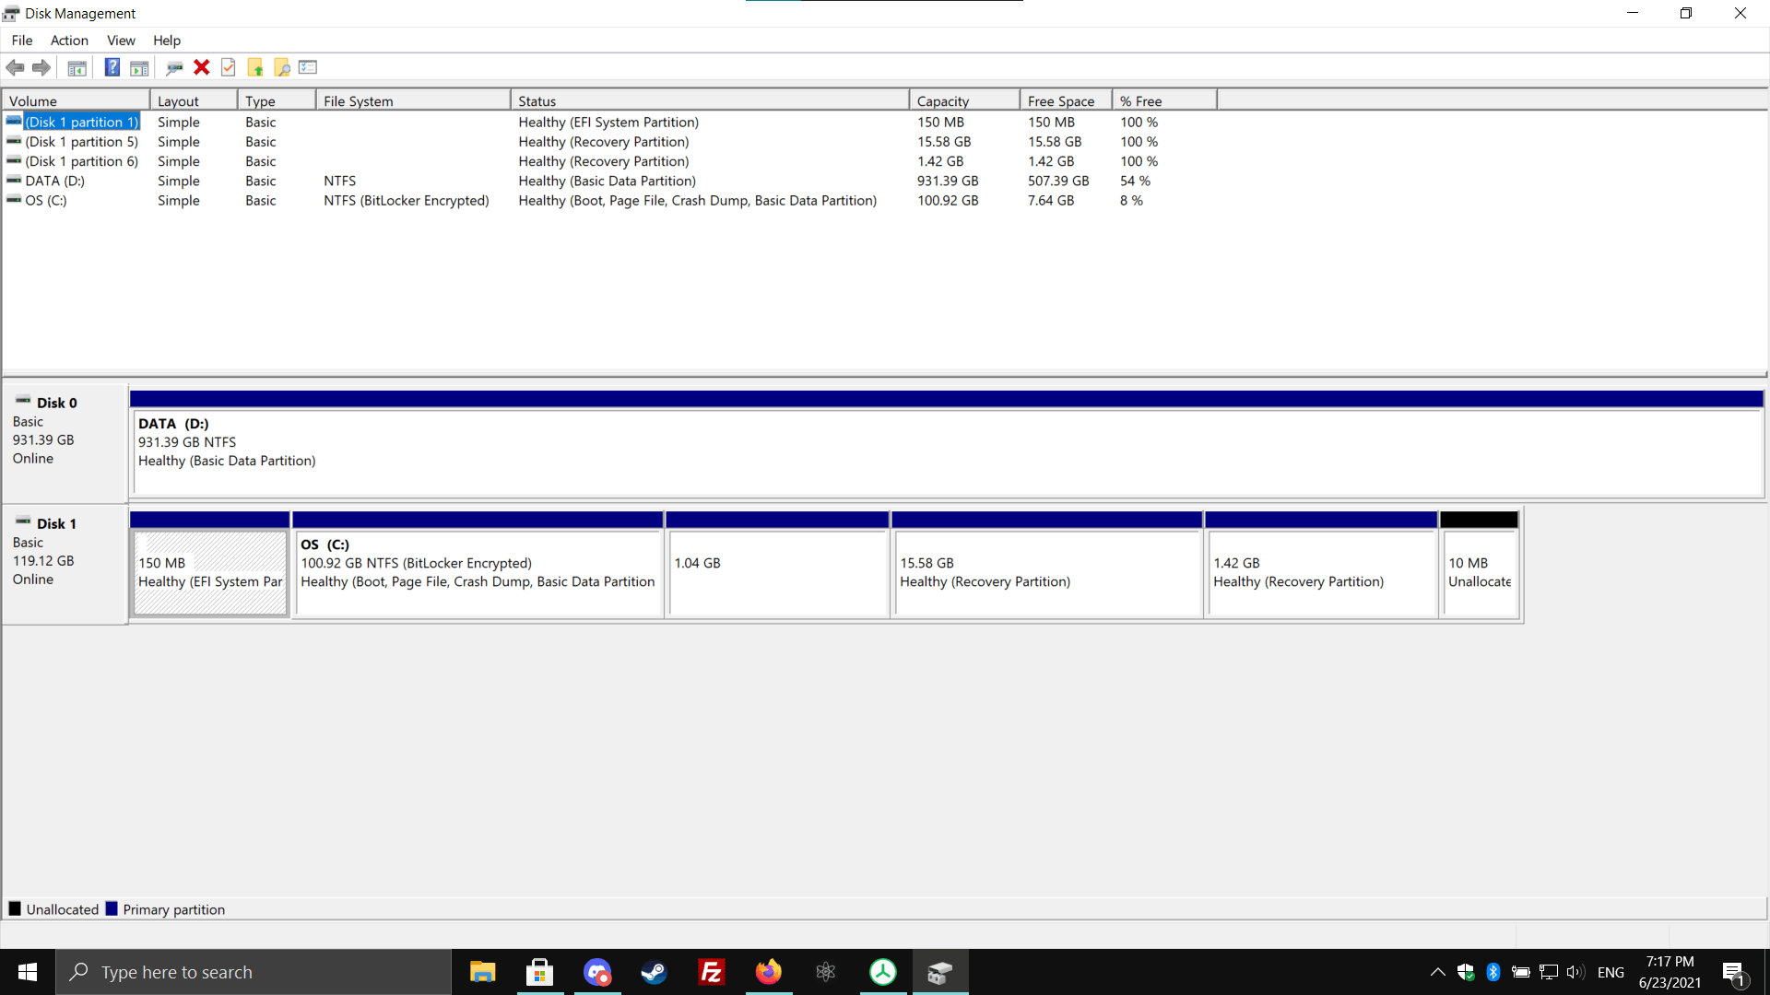Expand the hidden system tray icons chevron

(1437, 972)
